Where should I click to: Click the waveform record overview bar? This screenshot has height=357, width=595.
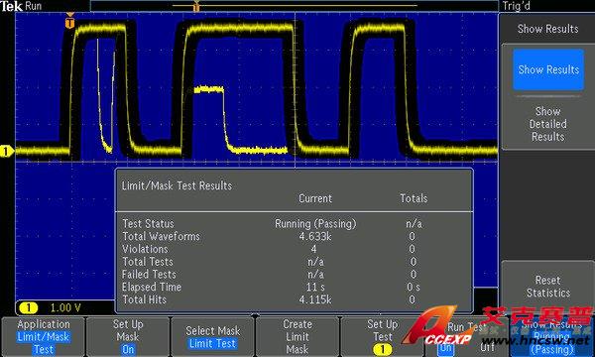[x=295, y=6]
